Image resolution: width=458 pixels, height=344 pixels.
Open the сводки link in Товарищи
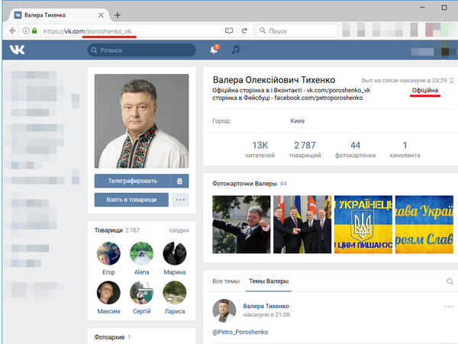pos(179,230)
